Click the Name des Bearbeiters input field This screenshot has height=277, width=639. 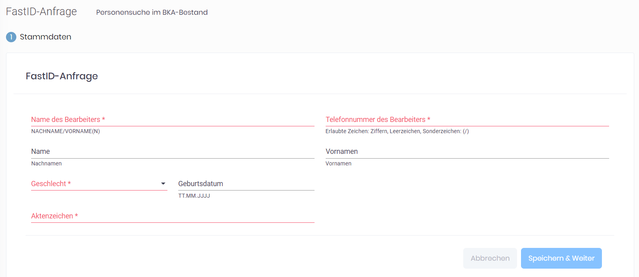pyautogui.click(x=173, y=120)
